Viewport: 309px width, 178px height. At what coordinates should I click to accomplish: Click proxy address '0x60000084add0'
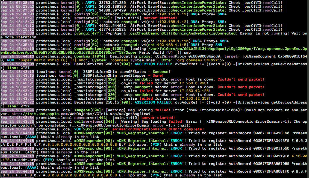tap(205, 57)
